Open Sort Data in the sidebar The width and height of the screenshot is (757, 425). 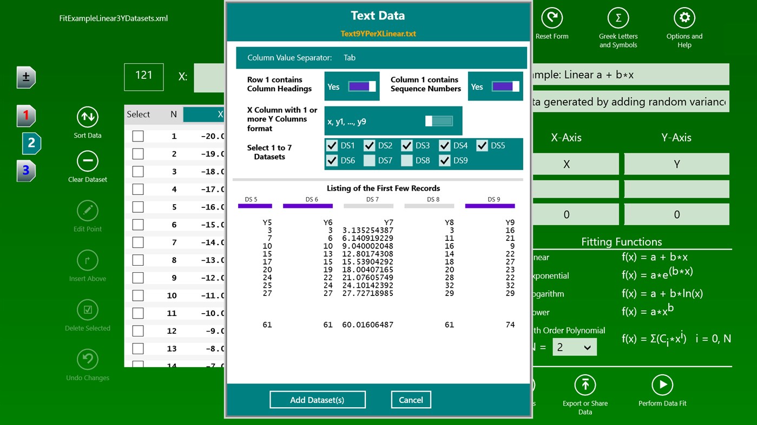coord(87,117)
